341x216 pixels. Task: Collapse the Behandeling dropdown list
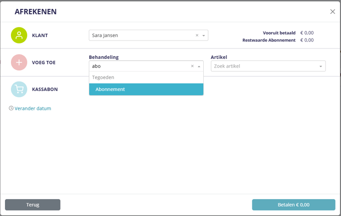tap(199, 66)
